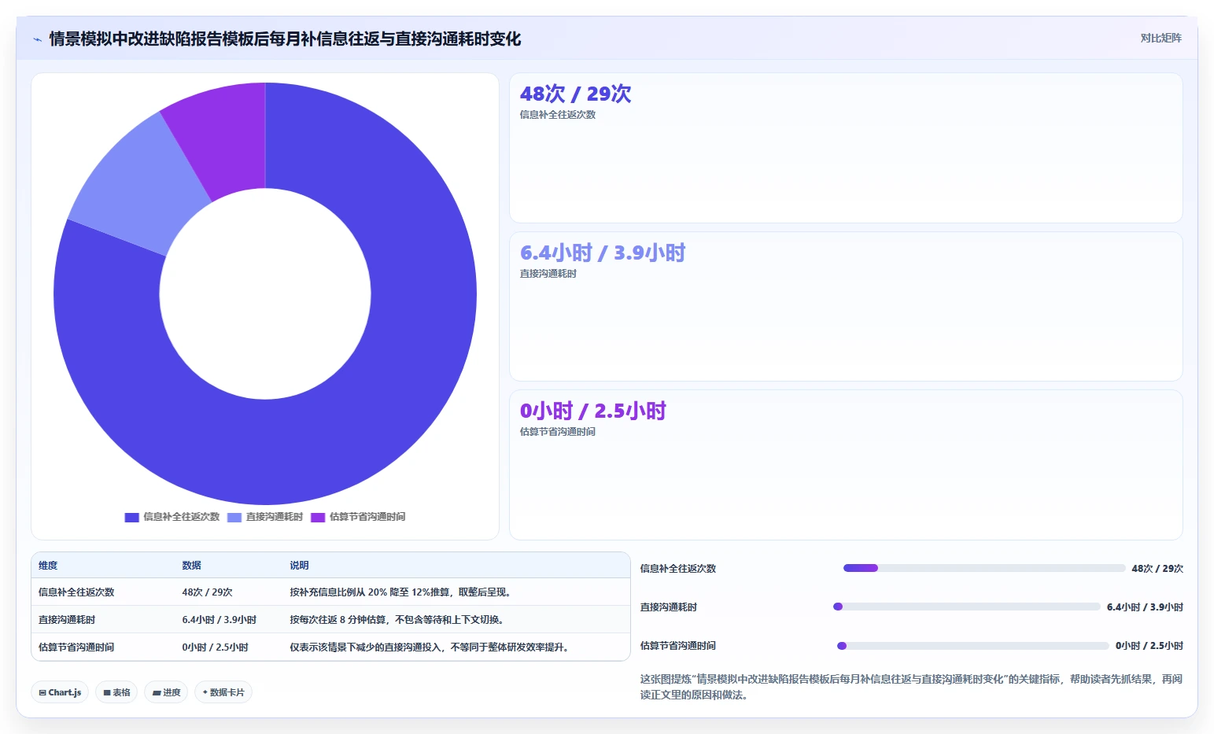This screenshot has height=734, width=1214.
Task: Click 直接沟通耗时 label under second card
Action: point(548,274)
